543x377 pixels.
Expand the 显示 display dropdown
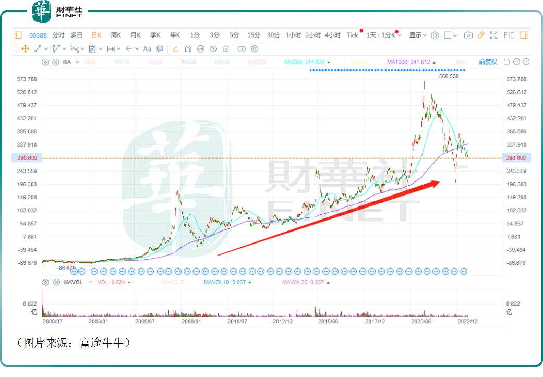click(417, 35)
